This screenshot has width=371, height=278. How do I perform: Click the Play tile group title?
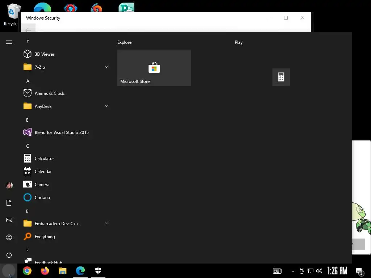click(x=238, y=42)
